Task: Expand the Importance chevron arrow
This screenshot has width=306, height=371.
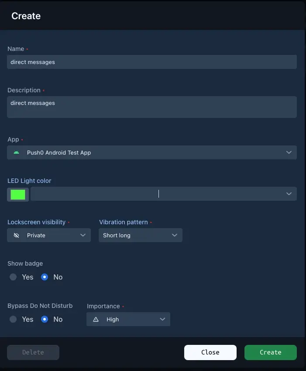Action: [162, 319]
